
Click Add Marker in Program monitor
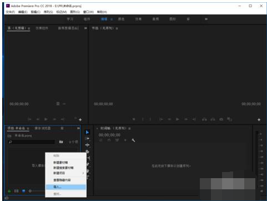[134, 119]
